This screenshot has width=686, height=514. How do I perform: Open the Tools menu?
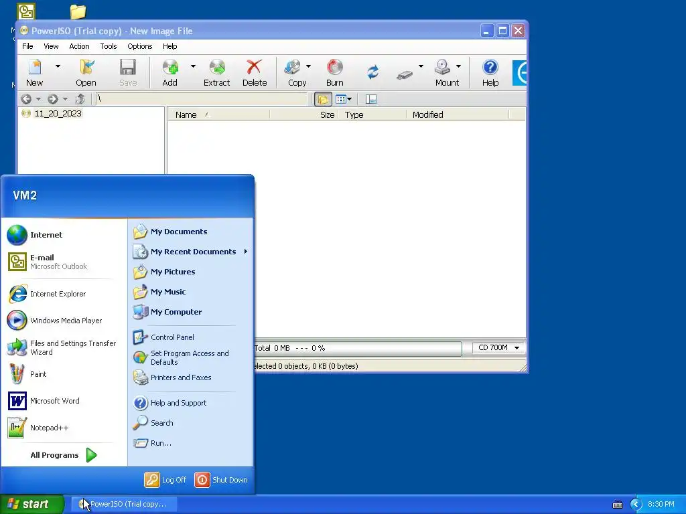[109, 46]
